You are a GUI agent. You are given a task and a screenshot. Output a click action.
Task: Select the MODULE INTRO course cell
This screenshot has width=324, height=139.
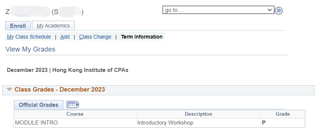75,123
